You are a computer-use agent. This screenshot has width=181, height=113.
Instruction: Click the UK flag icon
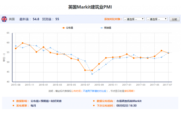4,19
